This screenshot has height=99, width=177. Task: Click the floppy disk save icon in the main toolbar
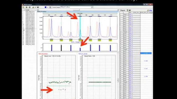[38, 7]
